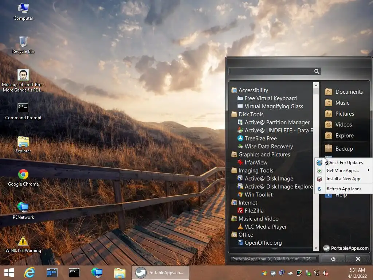This screenshot has width=373, height=280.
Task: Open the Music folder in PortableApps
Action: coord(337,102)
